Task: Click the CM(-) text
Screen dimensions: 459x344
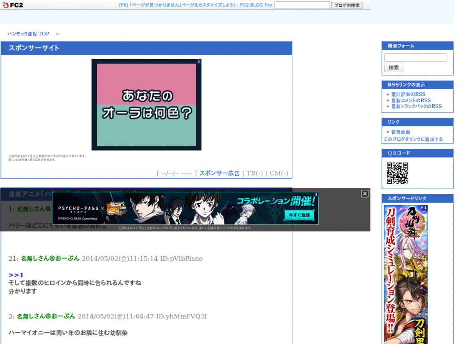Action: pos(279,173)
